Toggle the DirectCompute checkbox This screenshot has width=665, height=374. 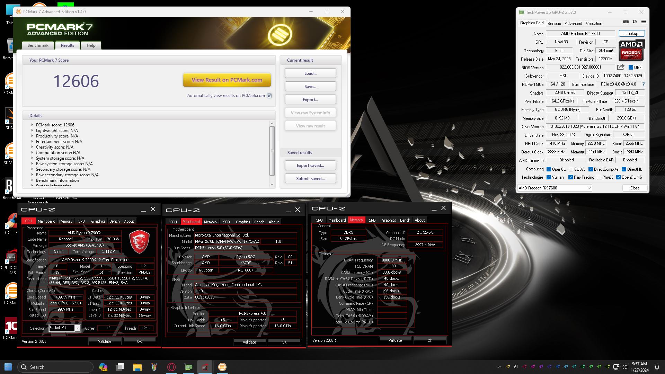591,169
